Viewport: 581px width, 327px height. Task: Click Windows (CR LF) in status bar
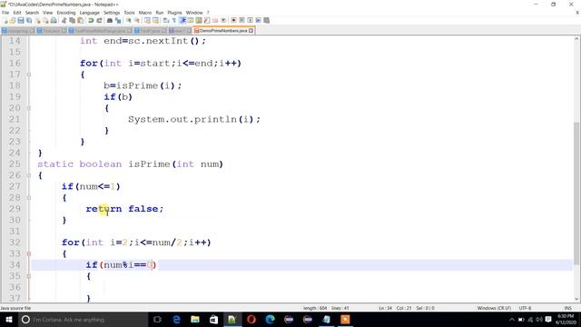[494, 308]
